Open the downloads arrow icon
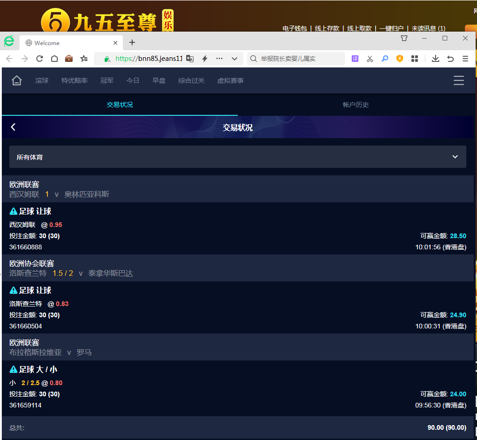This screenshot has height=440, width=477. [436, 59]
